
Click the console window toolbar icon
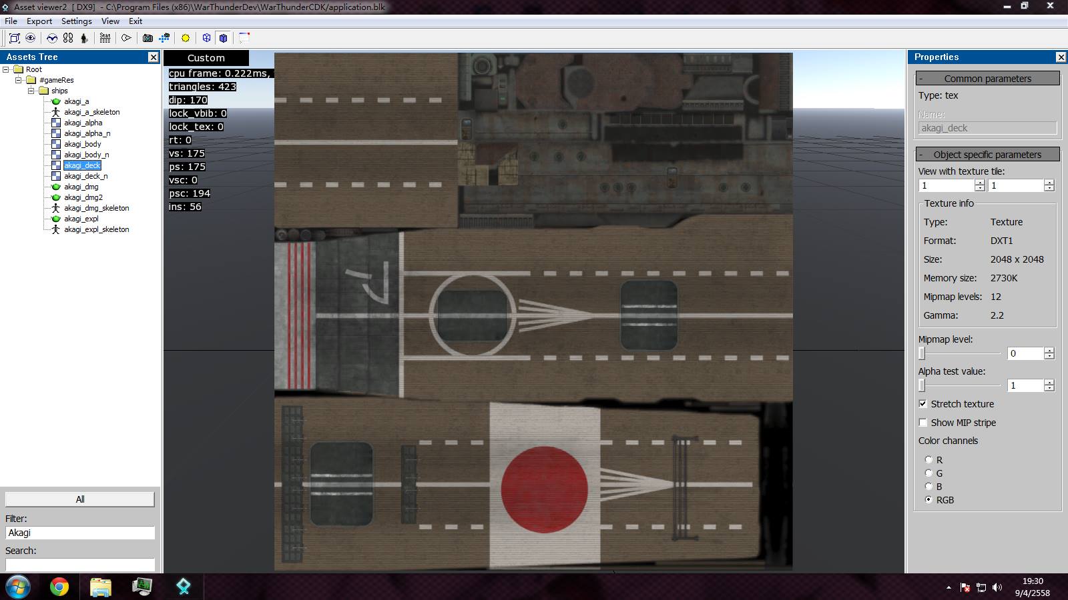tap(244, 38)
